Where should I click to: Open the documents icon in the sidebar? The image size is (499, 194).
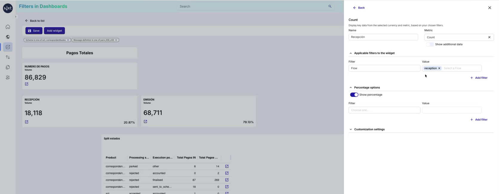[x=8, y=67]
